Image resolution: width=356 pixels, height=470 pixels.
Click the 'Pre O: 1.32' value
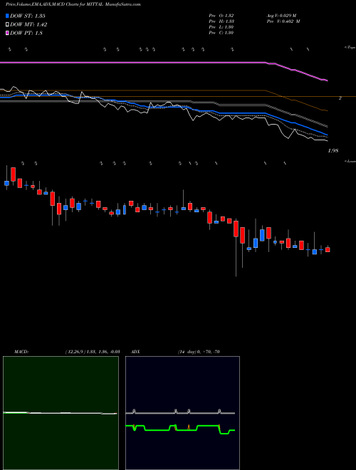coord(221,16)
